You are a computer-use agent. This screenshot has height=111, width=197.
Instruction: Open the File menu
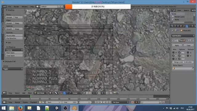(x=10, y=6)
